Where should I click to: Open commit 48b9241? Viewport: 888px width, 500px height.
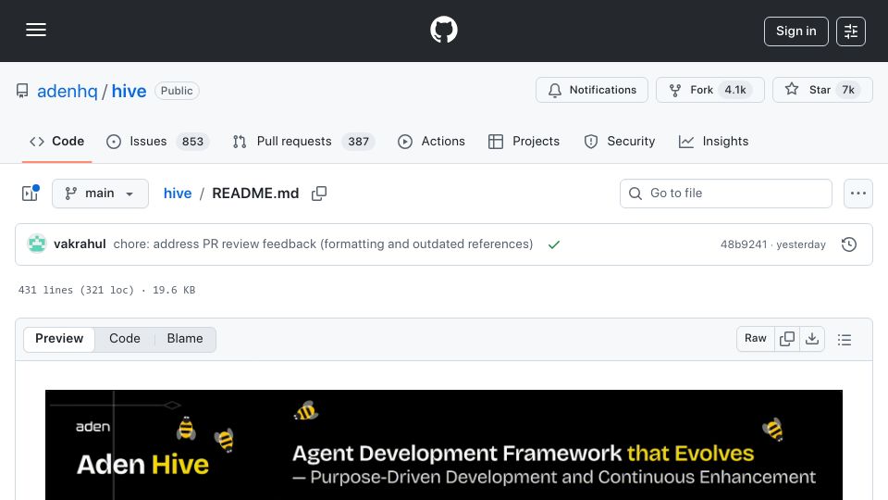point(743,244)
